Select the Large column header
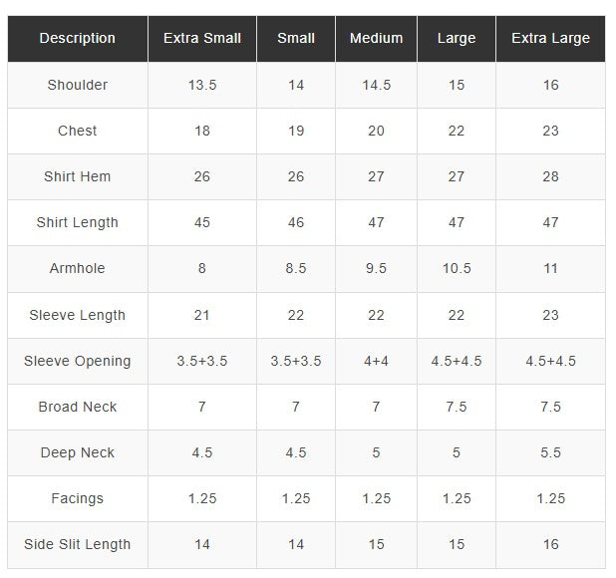This screenshot has height=578, width=616. [456, 39]
